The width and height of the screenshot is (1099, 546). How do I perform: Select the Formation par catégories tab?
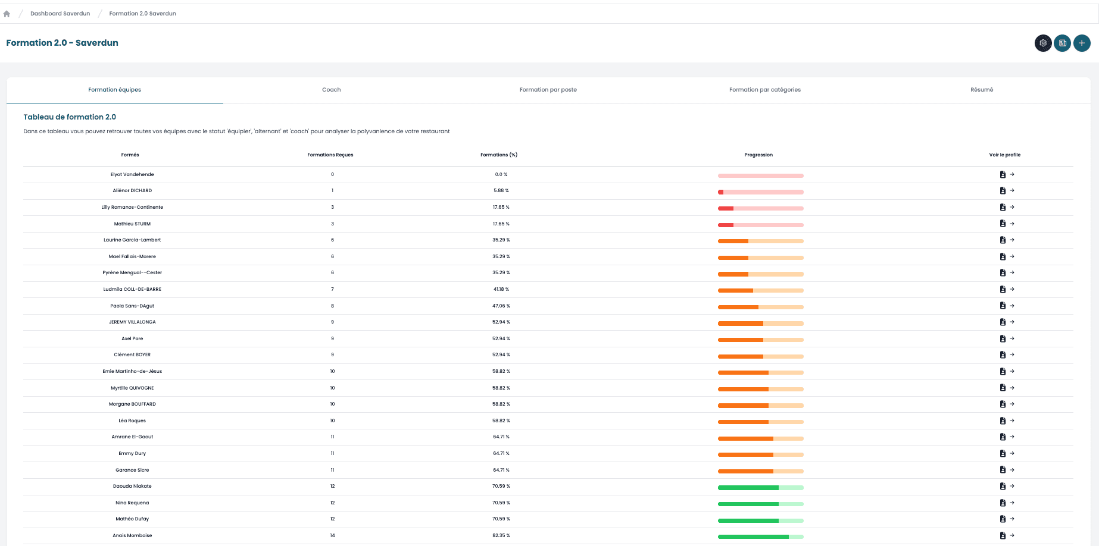764,90
